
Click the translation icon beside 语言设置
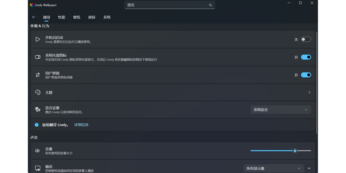coord(37,110)
